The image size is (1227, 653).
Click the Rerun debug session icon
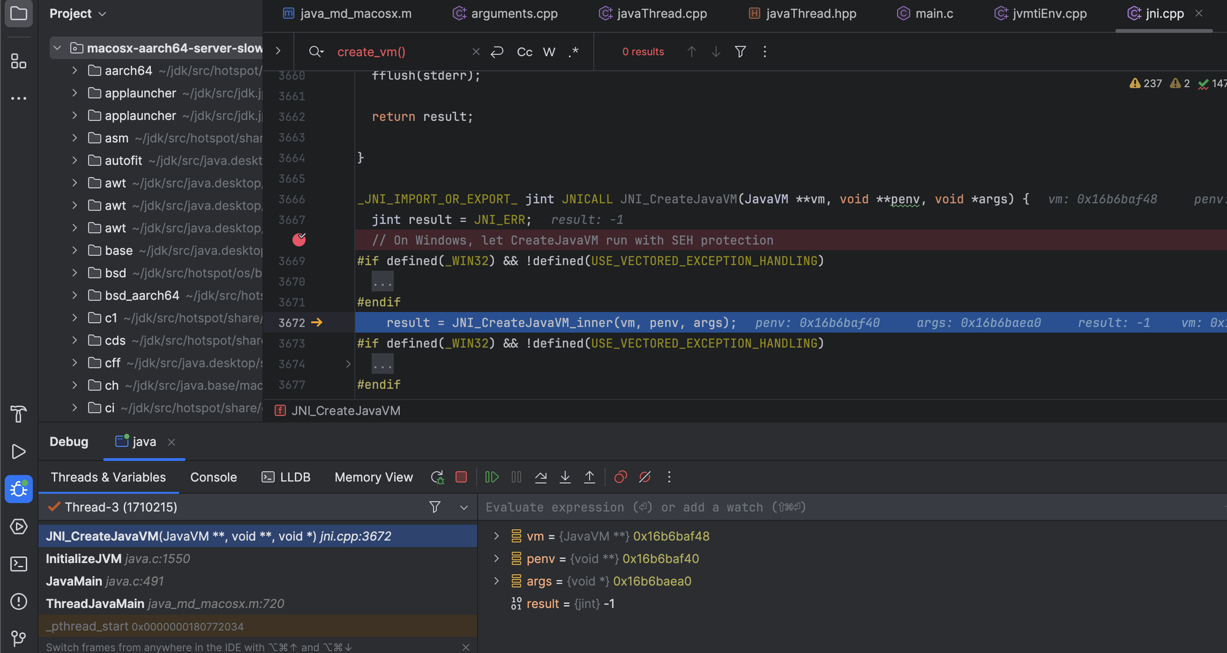tap(437, 477)
